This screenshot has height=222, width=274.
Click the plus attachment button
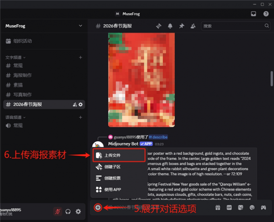pyautogui.click(x=98, y=207)
